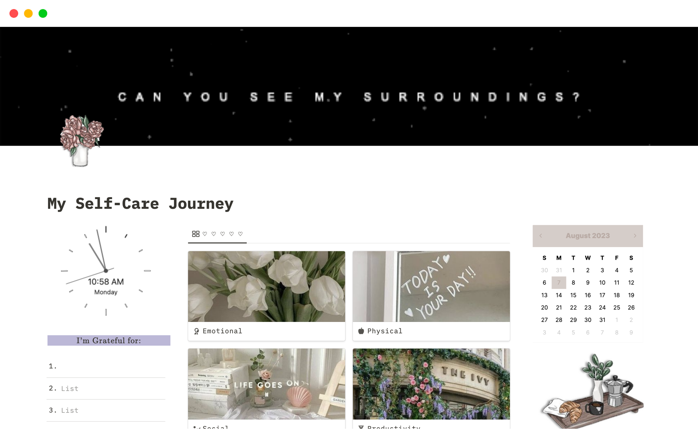Click the purple I'm Grateful for banner
698x436 pixels.
point(109,340)
